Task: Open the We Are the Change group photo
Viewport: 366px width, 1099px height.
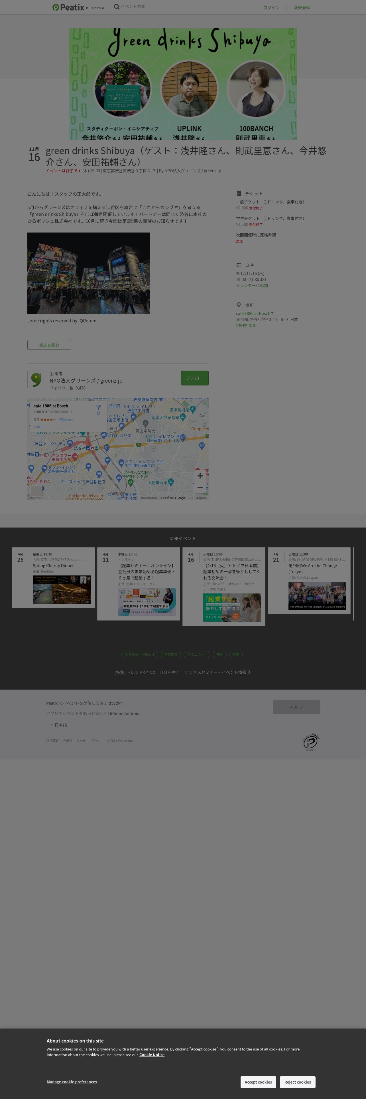Action: click(x=318, y=595)
